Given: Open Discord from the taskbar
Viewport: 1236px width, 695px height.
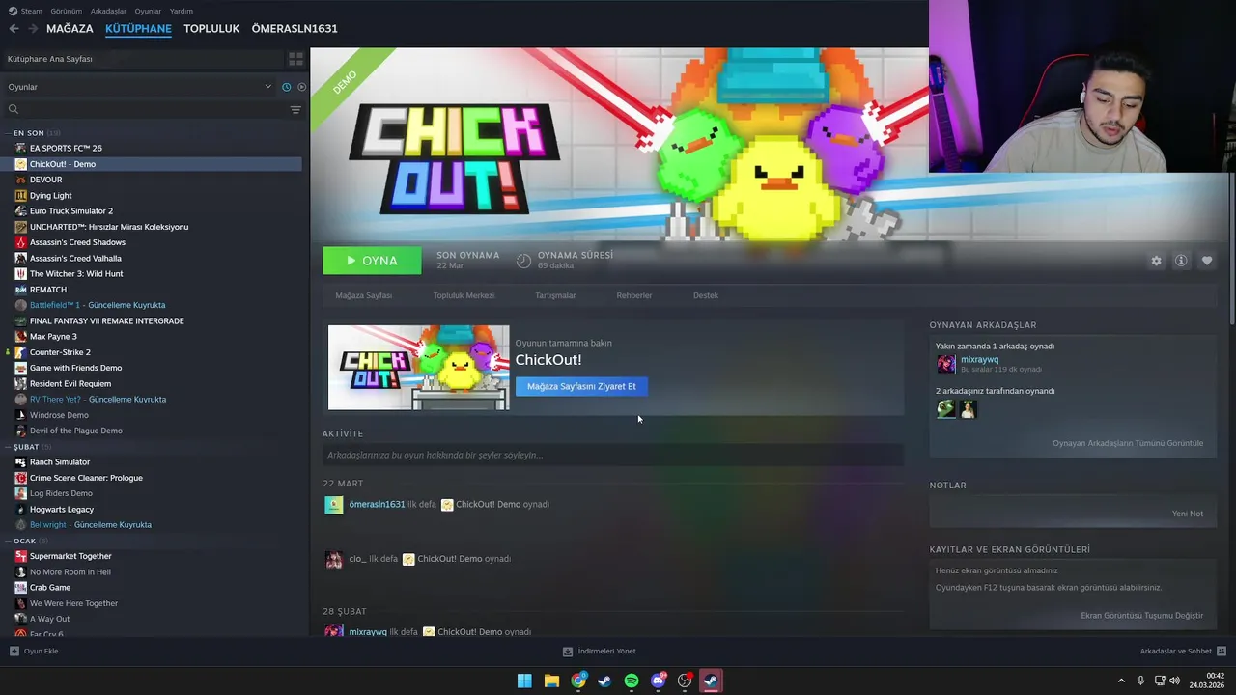Looking at the screenshot, I should (659, 681).
